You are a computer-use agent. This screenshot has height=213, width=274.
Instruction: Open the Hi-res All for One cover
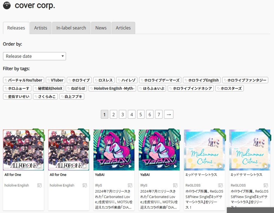click(x=23, y=150)
